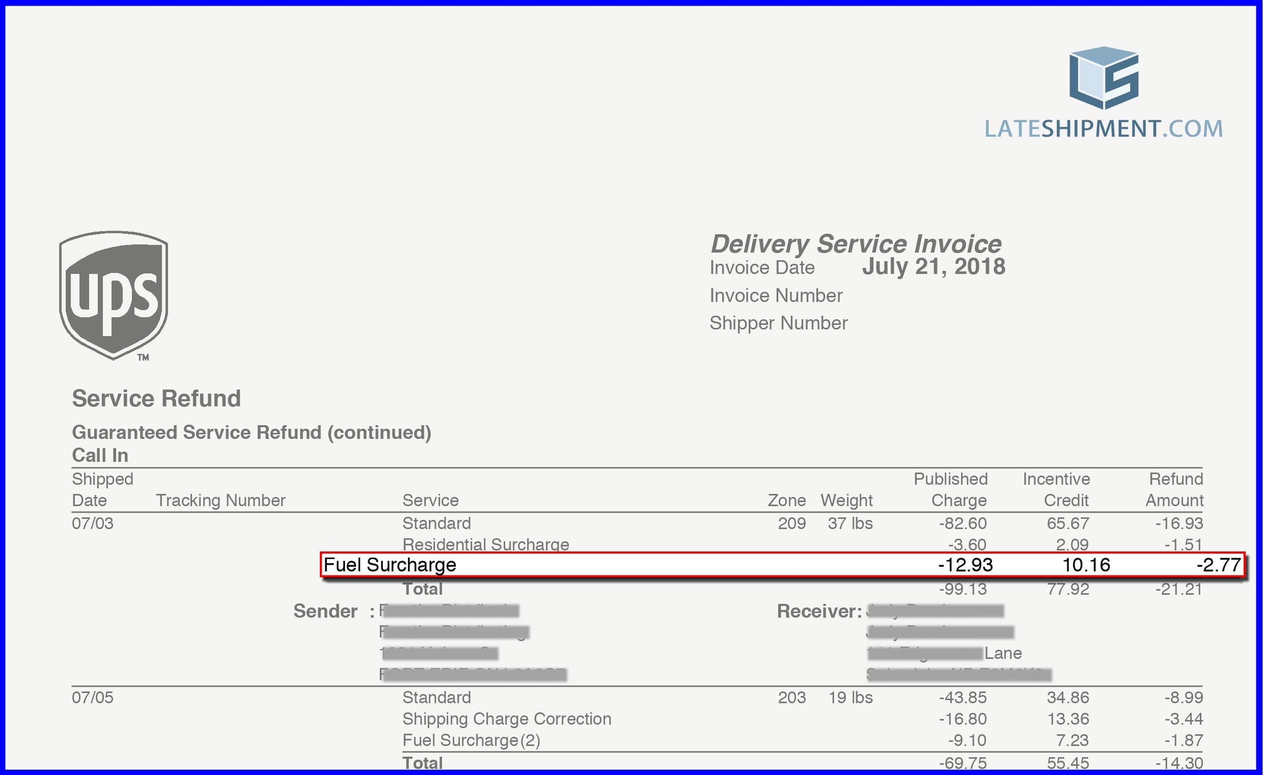Click the second shipment total refund -14.30
This screenshot has width=1263, height=775.
(x=1179, y=763)
